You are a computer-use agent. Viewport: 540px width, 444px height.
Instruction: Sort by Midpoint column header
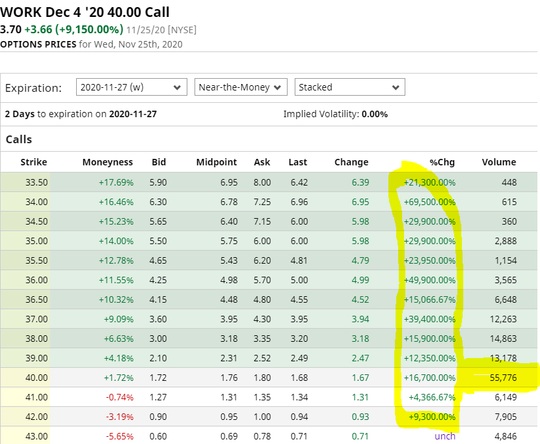pos(217,162)
